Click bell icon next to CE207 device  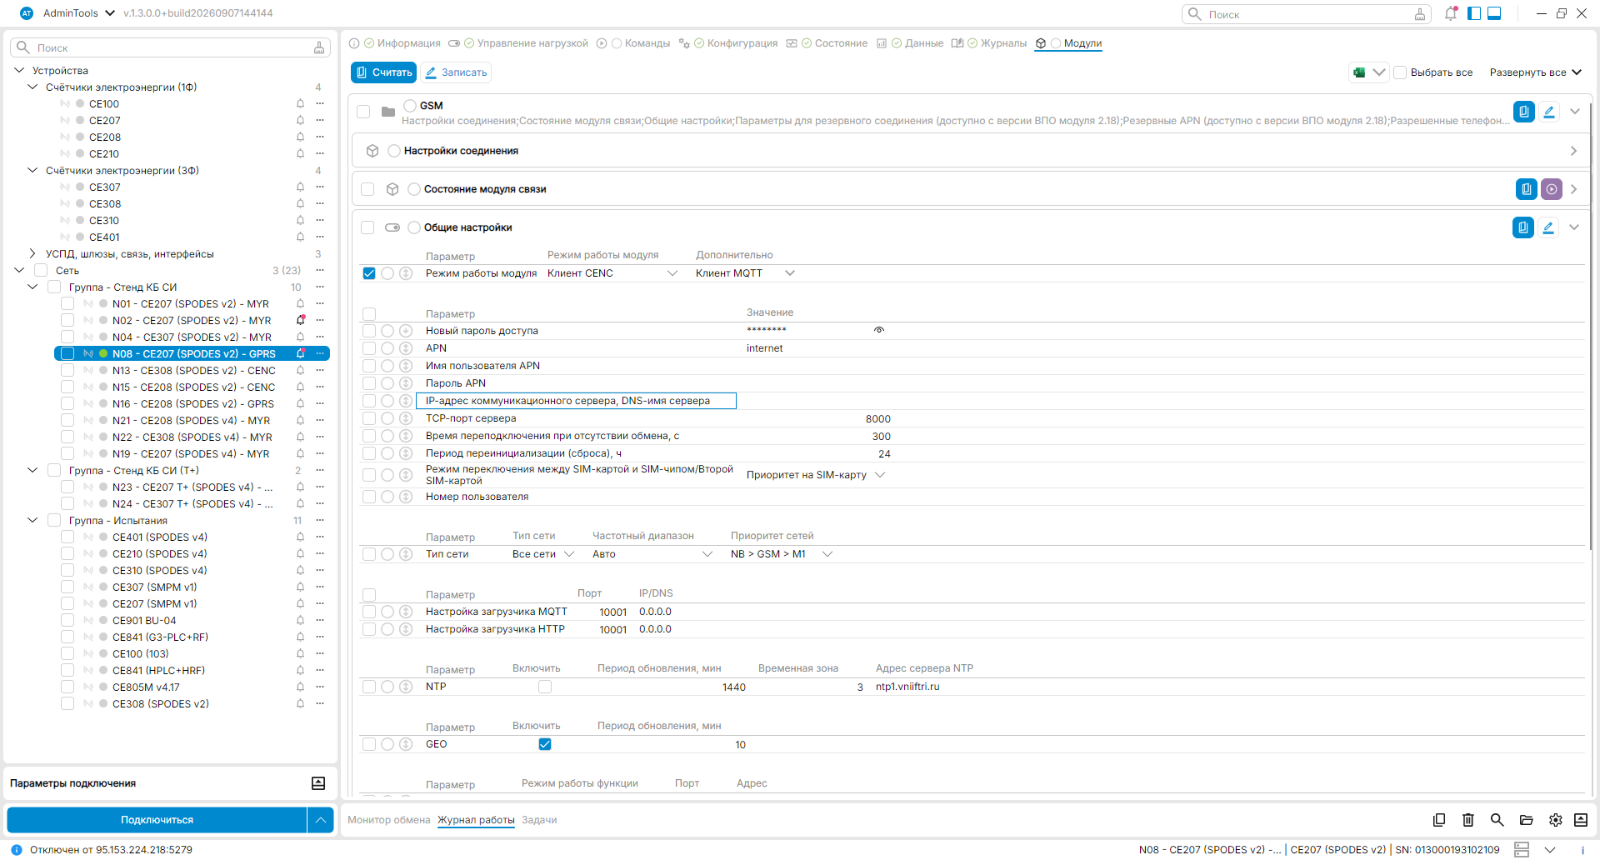pyautogui.click(x=300, y=121)
